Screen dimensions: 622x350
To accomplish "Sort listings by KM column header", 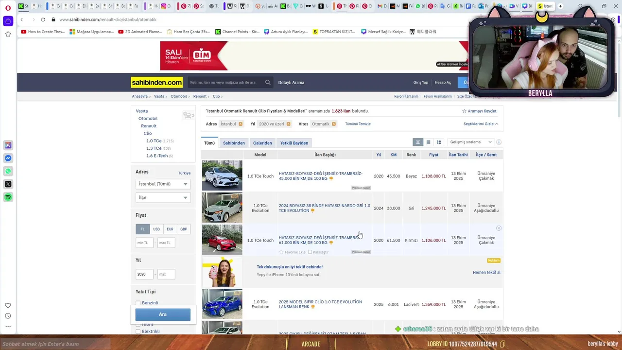I will tap(394, 155).
